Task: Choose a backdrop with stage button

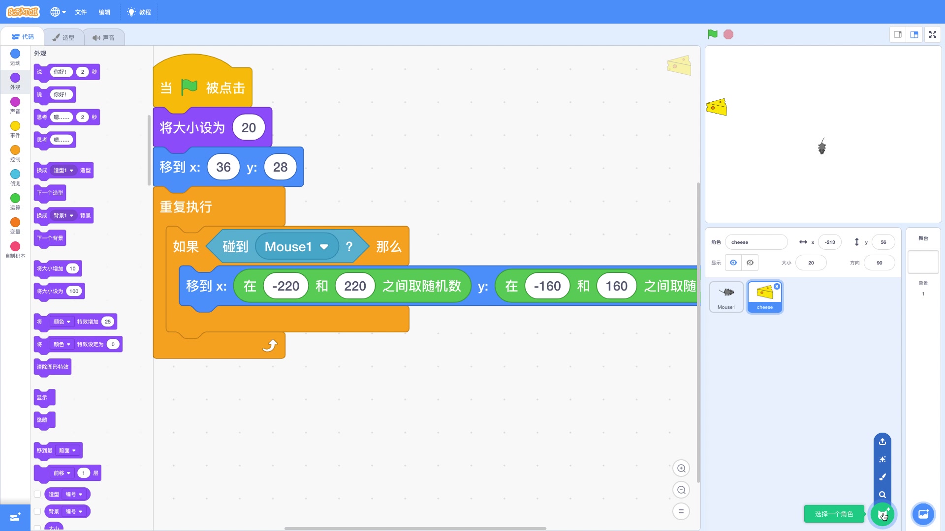Action: [923, 514]
